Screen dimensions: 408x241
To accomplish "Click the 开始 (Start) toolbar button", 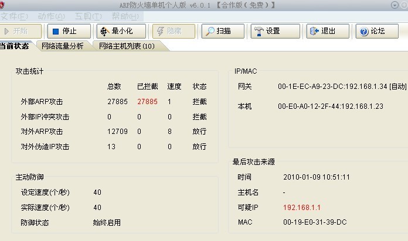I will [19, 31].
